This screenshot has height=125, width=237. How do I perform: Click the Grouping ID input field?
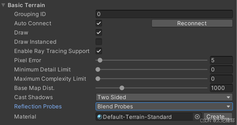click(164, 14)
